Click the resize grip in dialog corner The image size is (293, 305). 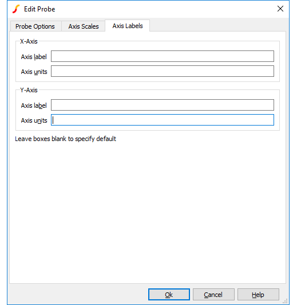pos(285,301)
